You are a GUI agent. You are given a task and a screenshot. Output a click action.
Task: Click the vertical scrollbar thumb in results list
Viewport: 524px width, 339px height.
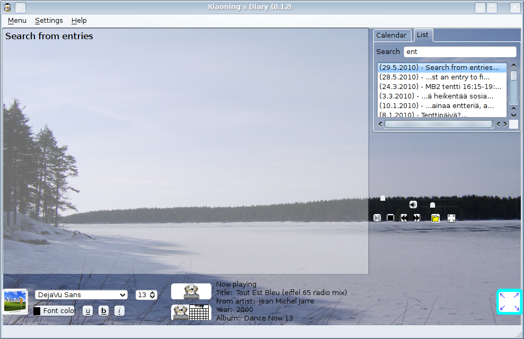pos(513,75)
